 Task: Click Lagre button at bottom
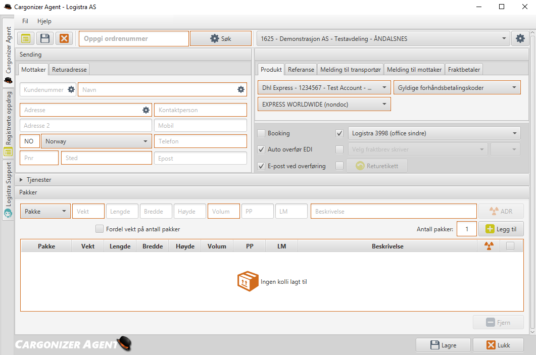pyautogui.click(x=444, y=345)
